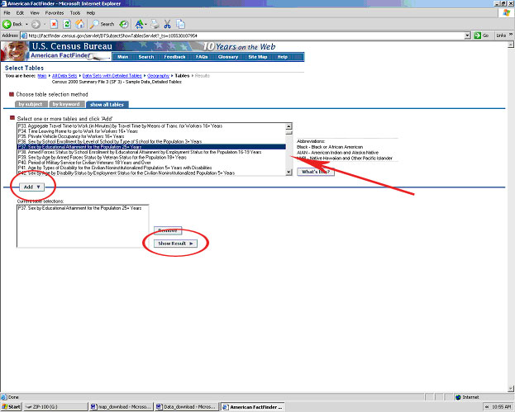Switch to Data_download taskbar window

click(x=187, y=407)
